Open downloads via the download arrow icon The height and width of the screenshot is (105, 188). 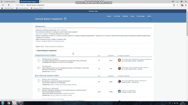(186, 5)
